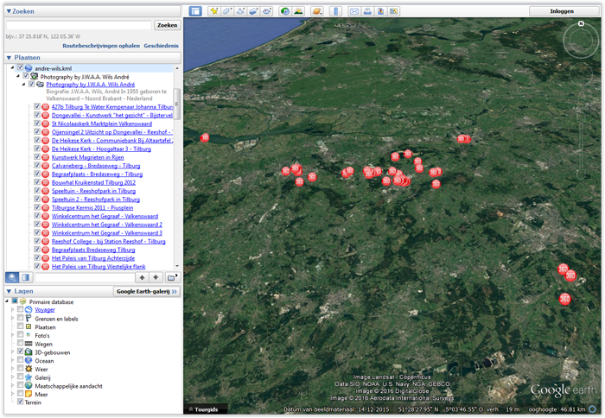Expand the Voyager layer node
The height and width of the screenshot is (418, 605).
(x=12, y=309)
